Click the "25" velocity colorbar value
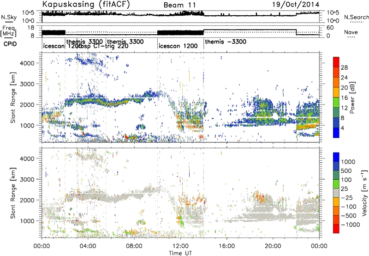The image size is (369, 256). coord(344,189)
